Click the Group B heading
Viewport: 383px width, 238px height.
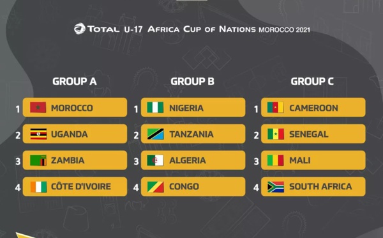(x=193, y=81)
